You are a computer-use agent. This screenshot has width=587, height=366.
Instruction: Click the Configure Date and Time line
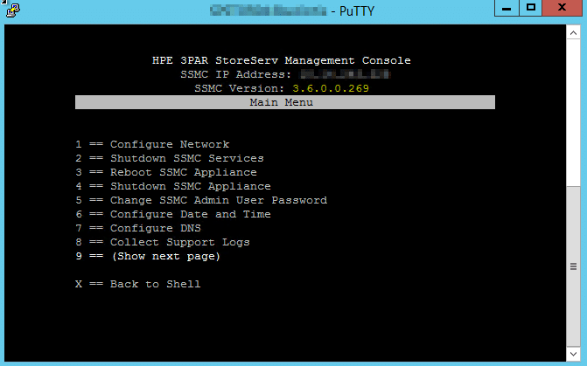[x=173, y=214]
